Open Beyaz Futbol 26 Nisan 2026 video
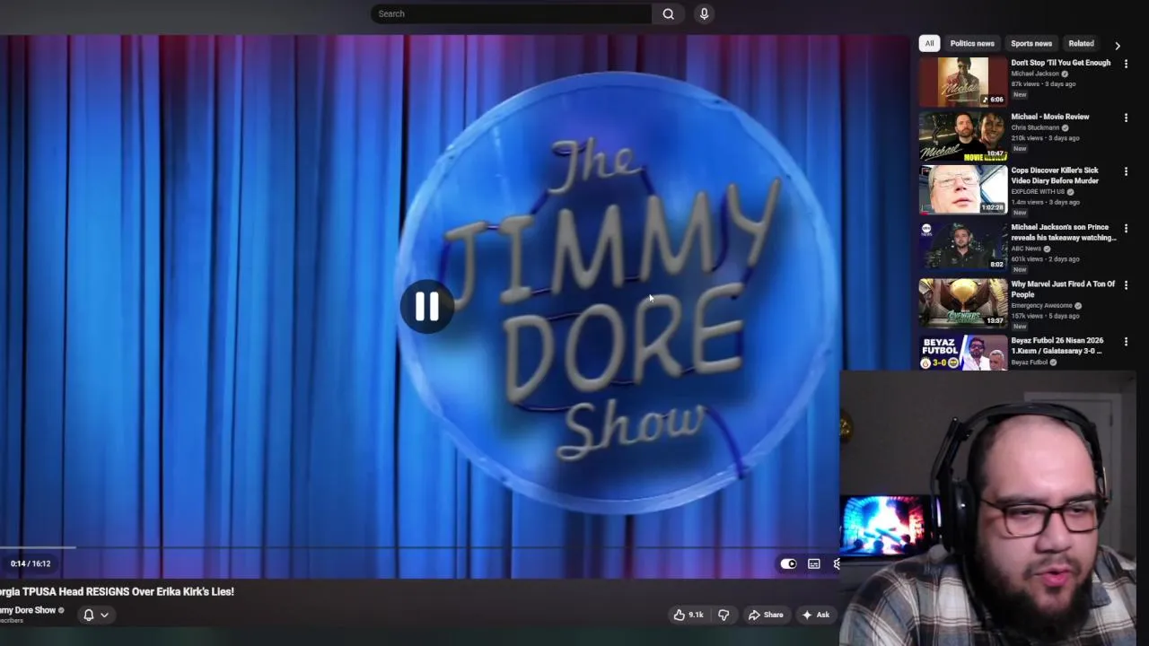Viewport: 1149px width, 646px height. pos(1057,345)
